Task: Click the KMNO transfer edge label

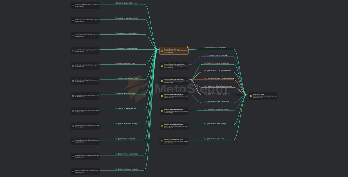Action: pyautogui.click(x=218, y=86)
